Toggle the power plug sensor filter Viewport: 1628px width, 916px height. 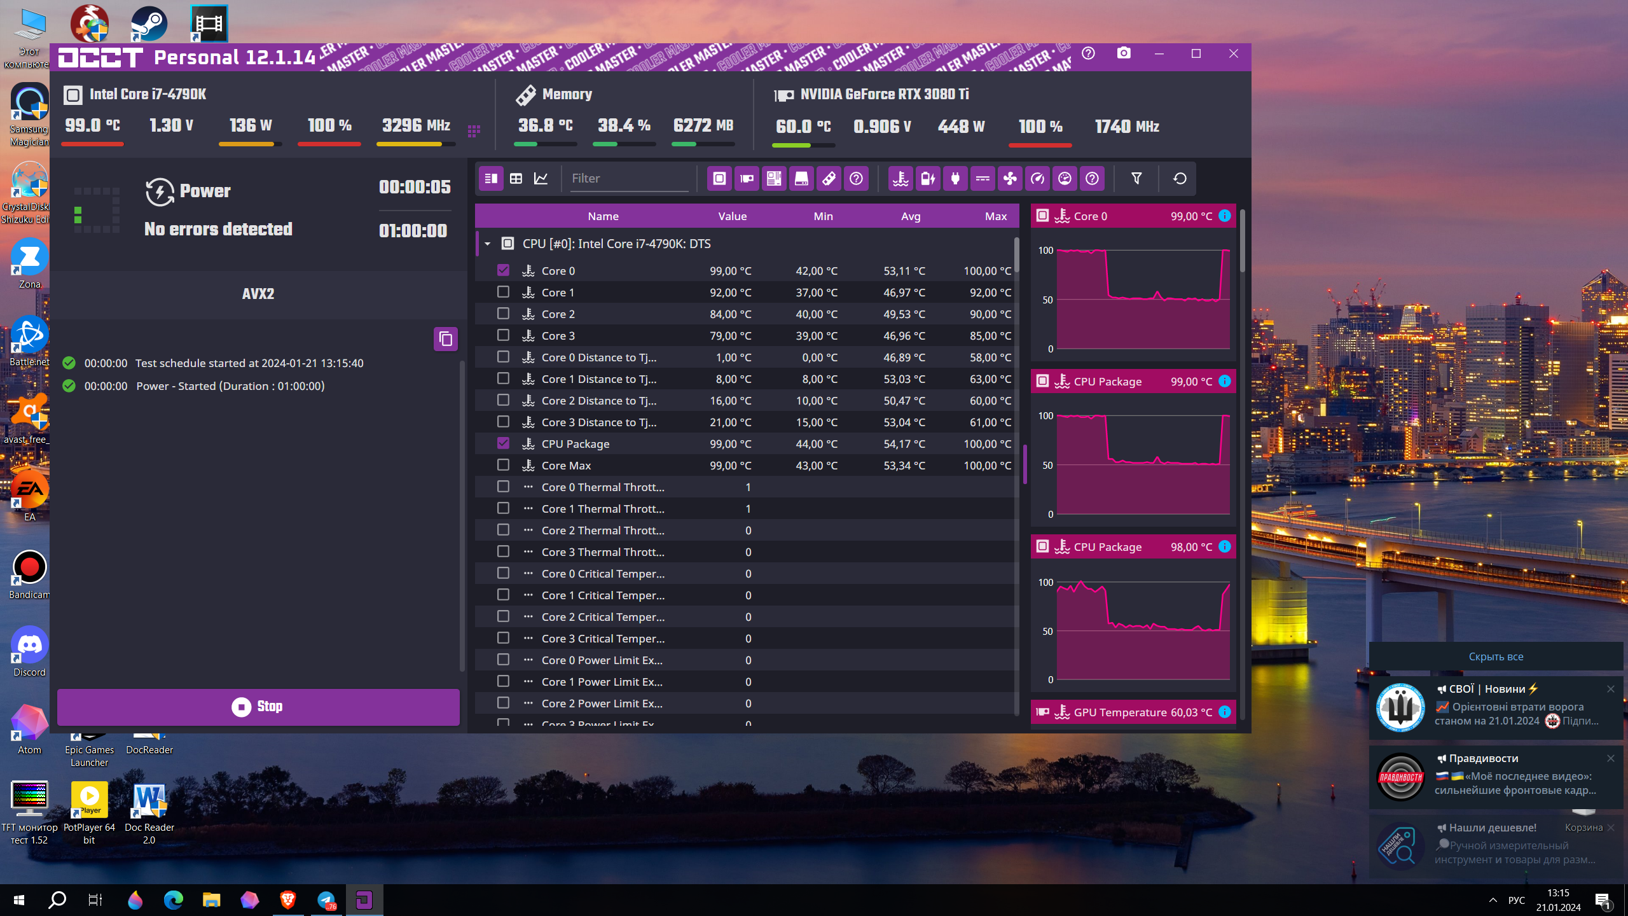955,179
